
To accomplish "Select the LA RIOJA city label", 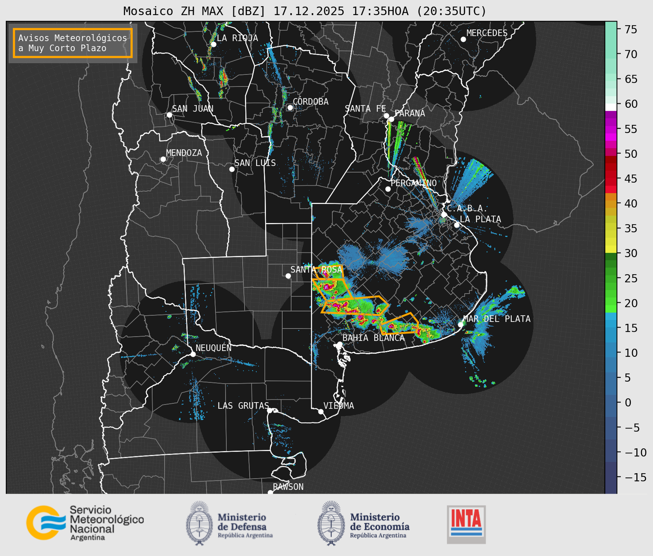I will coord(237,38).
